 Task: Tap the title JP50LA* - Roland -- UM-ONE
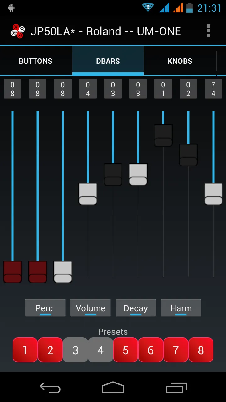tap(106, 31)
